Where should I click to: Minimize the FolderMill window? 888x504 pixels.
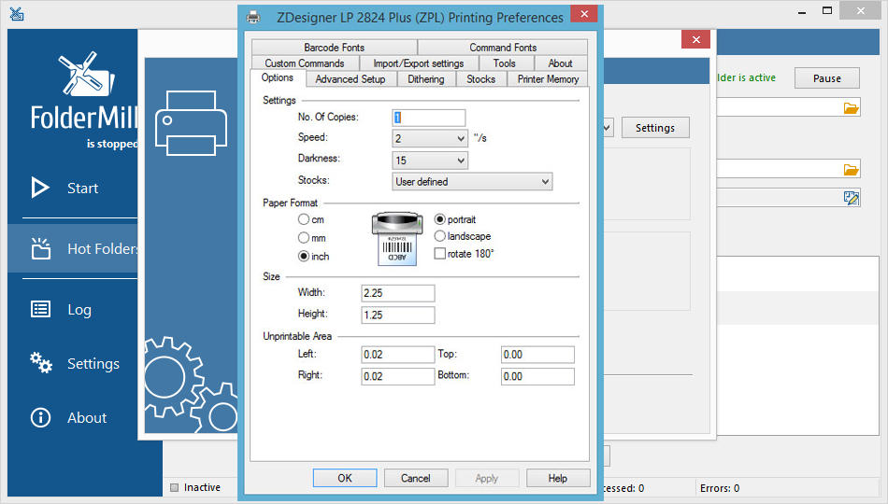(801, 11)
